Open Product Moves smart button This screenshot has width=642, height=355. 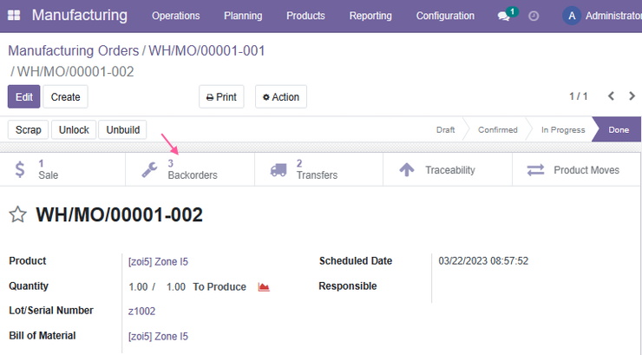pyautogui.click(x=576, y=169)
